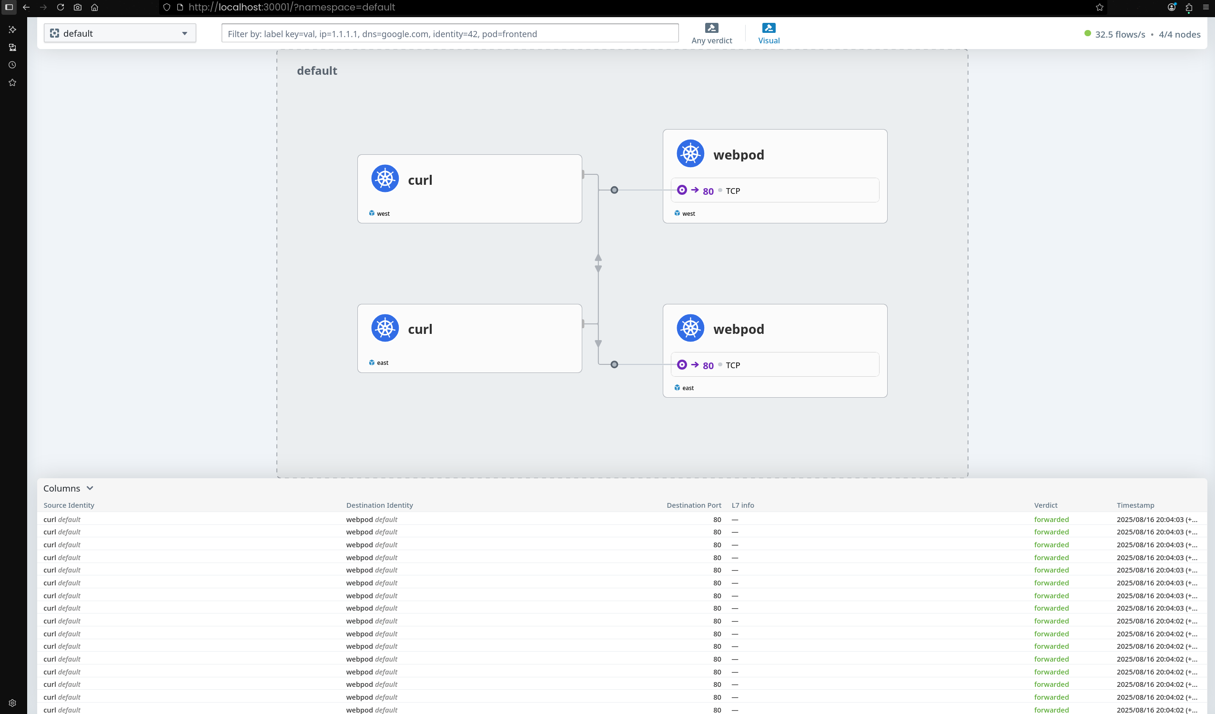Click west cluster label on webpod card

click(x=684, y=213)
